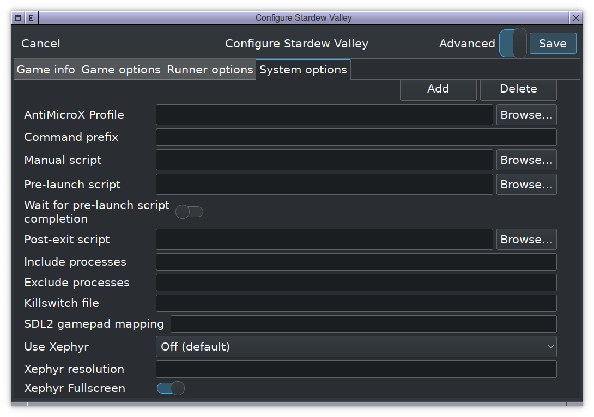This screenshot has width=594, height=417.
Task: Toggle the Advanced options switch
Action: [x=513, y=44]
